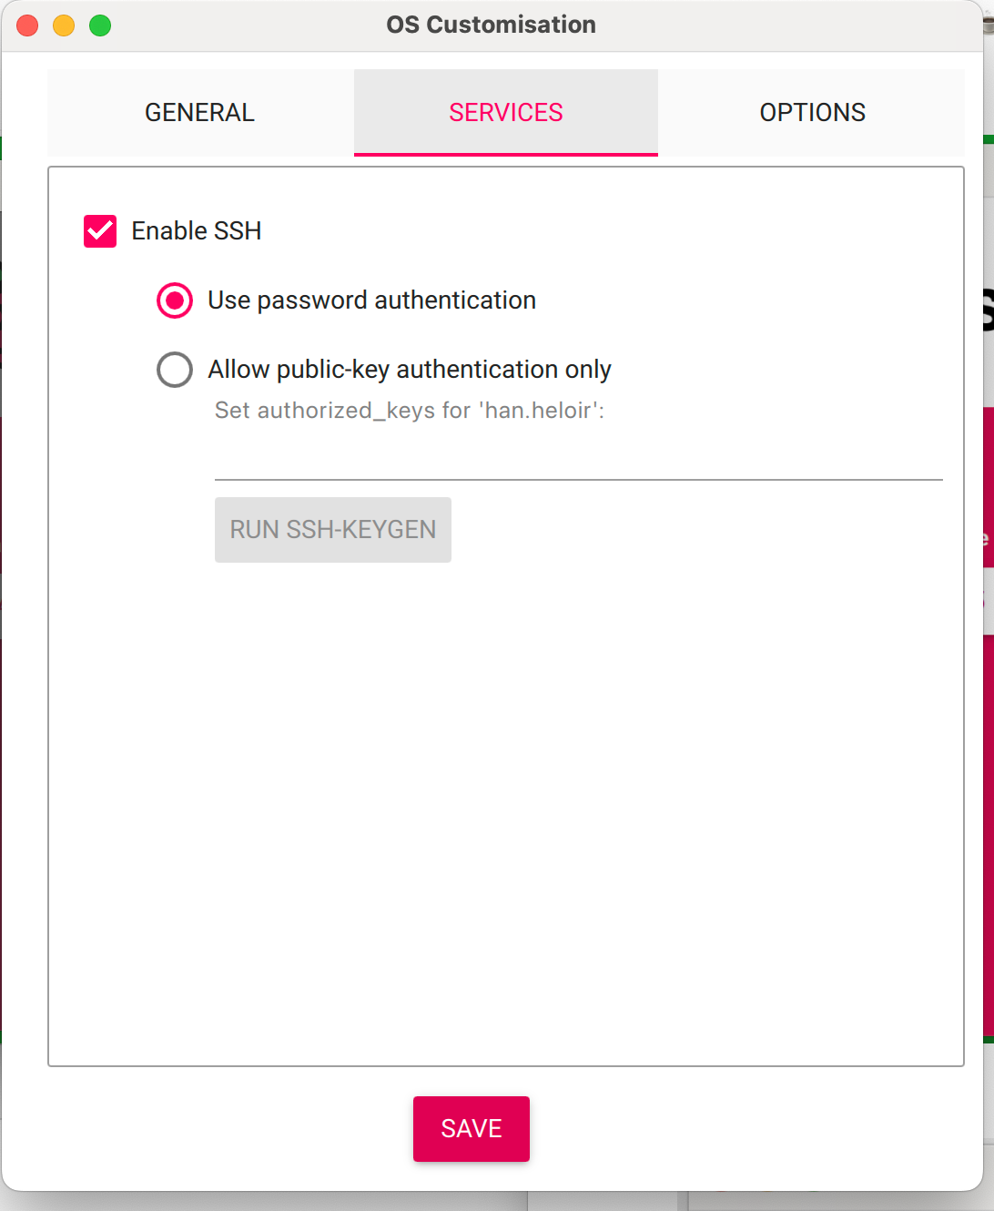Image resolution: width=994 pixels, height=1211 pixels.
Task: Minimize the window using the yellow button
Action: point(64,25)
